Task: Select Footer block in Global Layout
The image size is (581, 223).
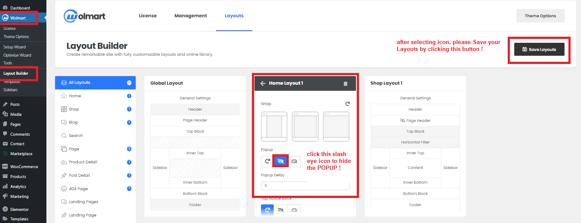Action: pyautogui.click(x=195, y=205)
